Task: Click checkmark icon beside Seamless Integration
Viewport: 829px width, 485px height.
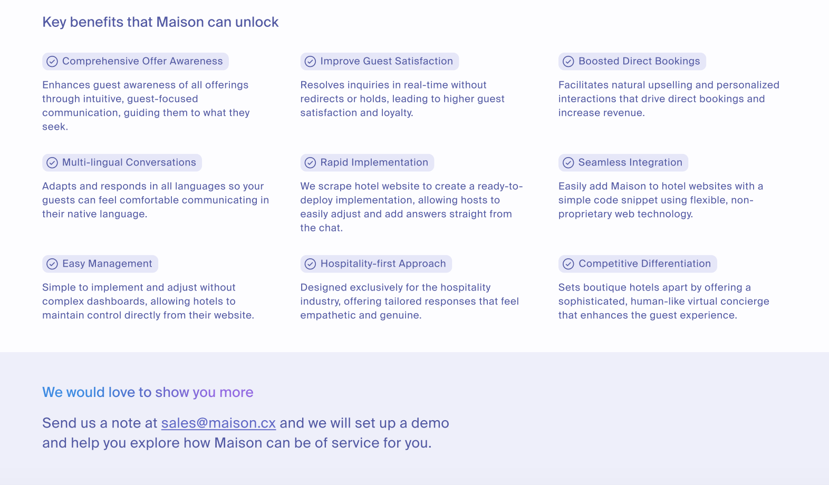Action: click(568, 163)
